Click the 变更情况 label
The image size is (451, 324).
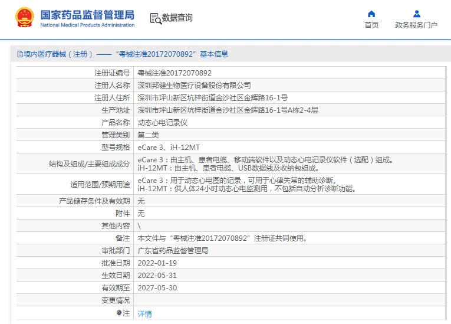tap(116, 300)
